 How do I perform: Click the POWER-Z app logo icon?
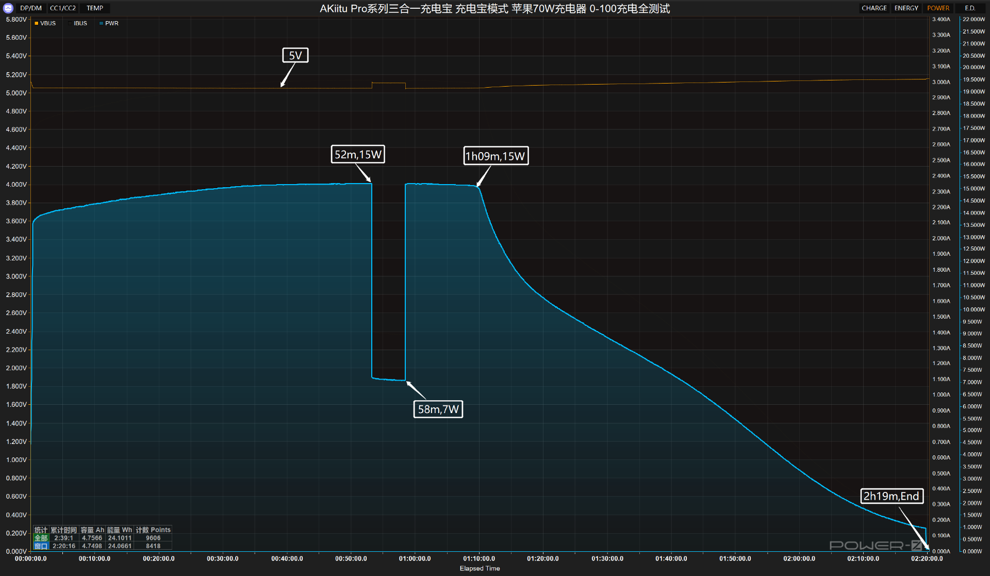coord(8,8)
